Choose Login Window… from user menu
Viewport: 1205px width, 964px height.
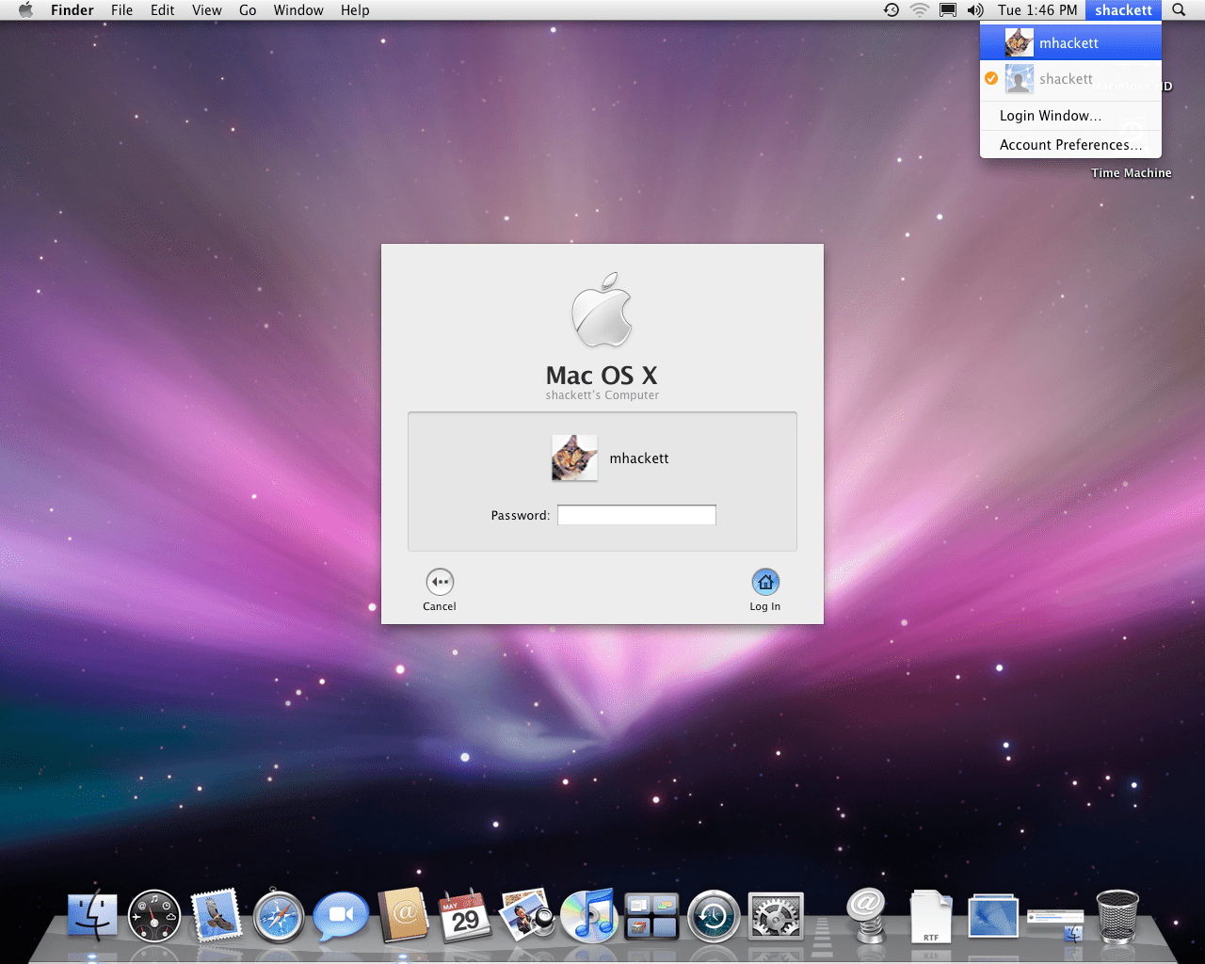(1050, 116)
